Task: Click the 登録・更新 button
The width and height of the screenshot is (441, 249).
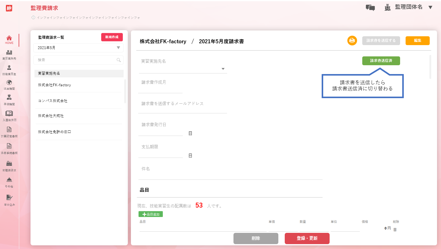Action: 307,238
